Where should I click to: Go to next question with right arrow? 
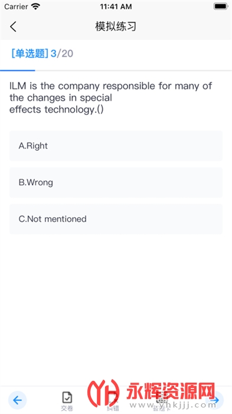coord(215,400)
